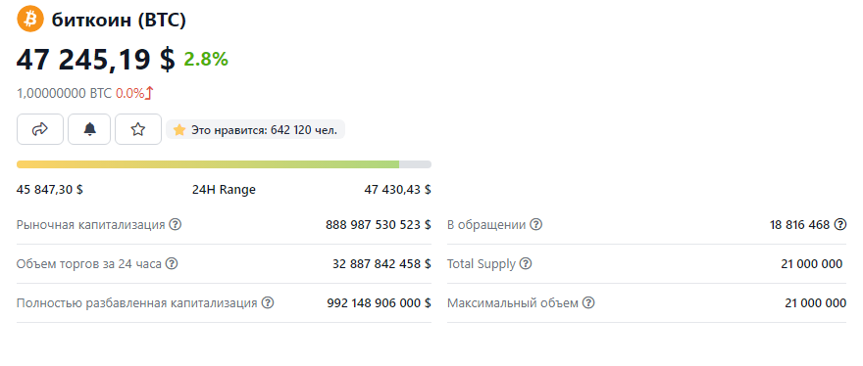
Task: Click the green 2.8% change indicator
Action: tap(206, 59)
